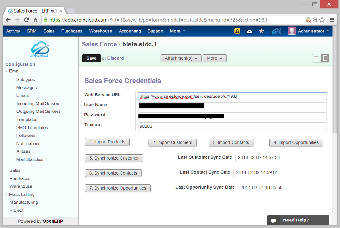Click 4. Import Opportunities button
This screenshot has height=228, width=340.
[296, 143]
